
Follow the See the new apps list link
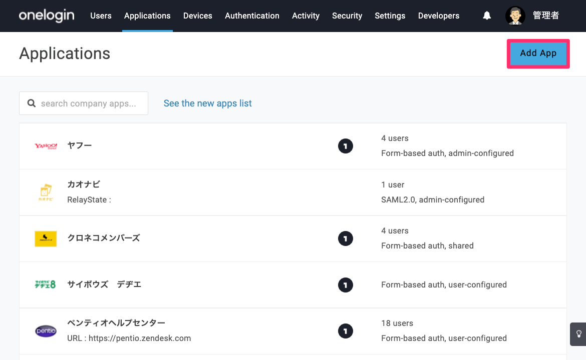pos(207,103)
